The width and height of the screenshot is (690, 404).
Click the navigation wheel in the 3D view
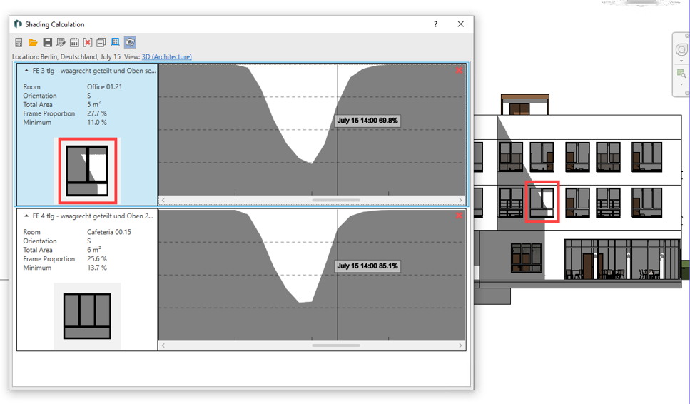tap(681, 50)
